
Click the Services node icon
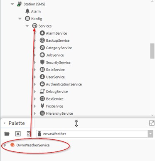point(34,26)
